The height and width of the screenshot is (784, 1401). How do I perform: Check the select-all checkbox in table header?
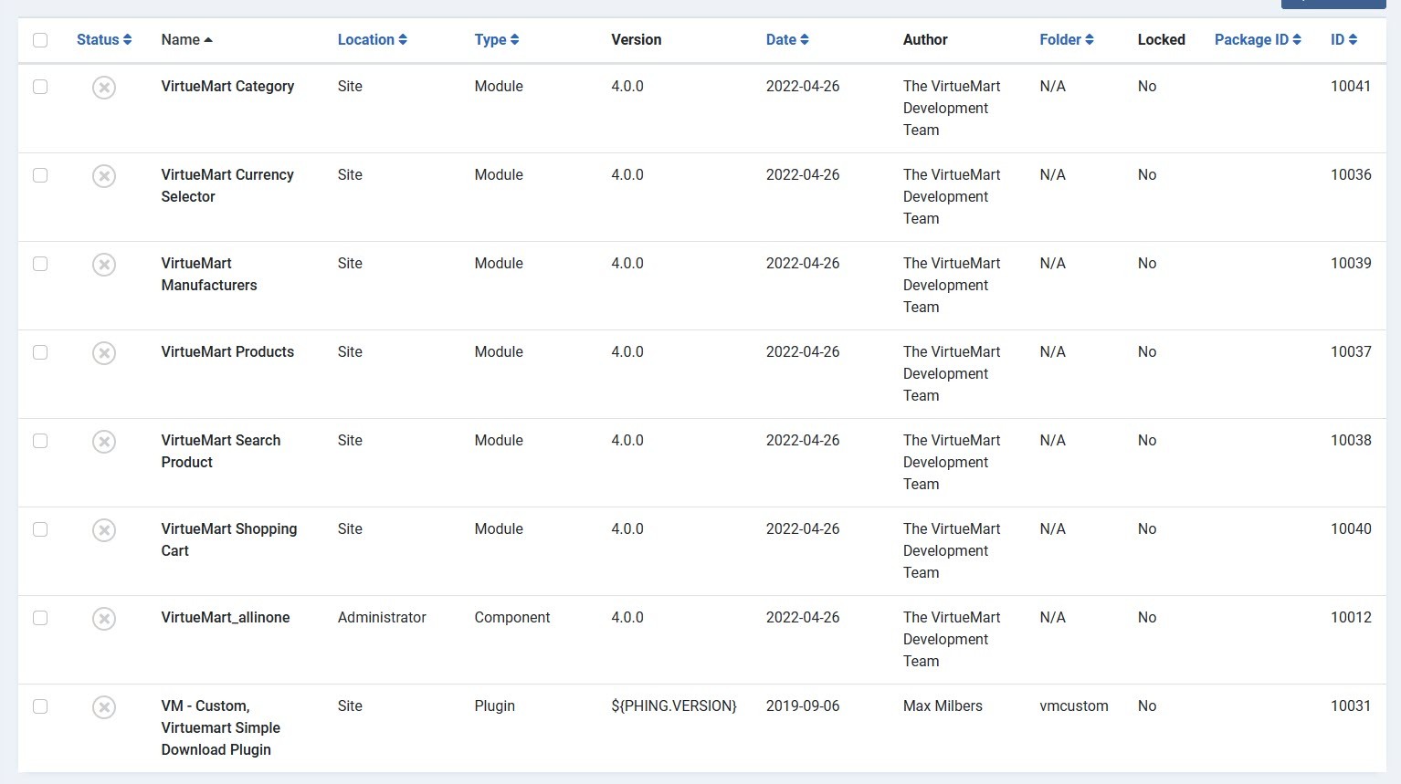(40, 40)
